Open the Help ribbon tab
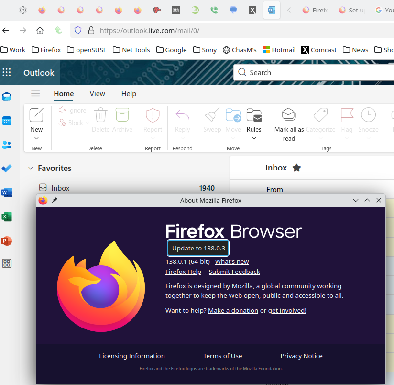The height and width of the screenshot is (385, 394). pos(129,93)
